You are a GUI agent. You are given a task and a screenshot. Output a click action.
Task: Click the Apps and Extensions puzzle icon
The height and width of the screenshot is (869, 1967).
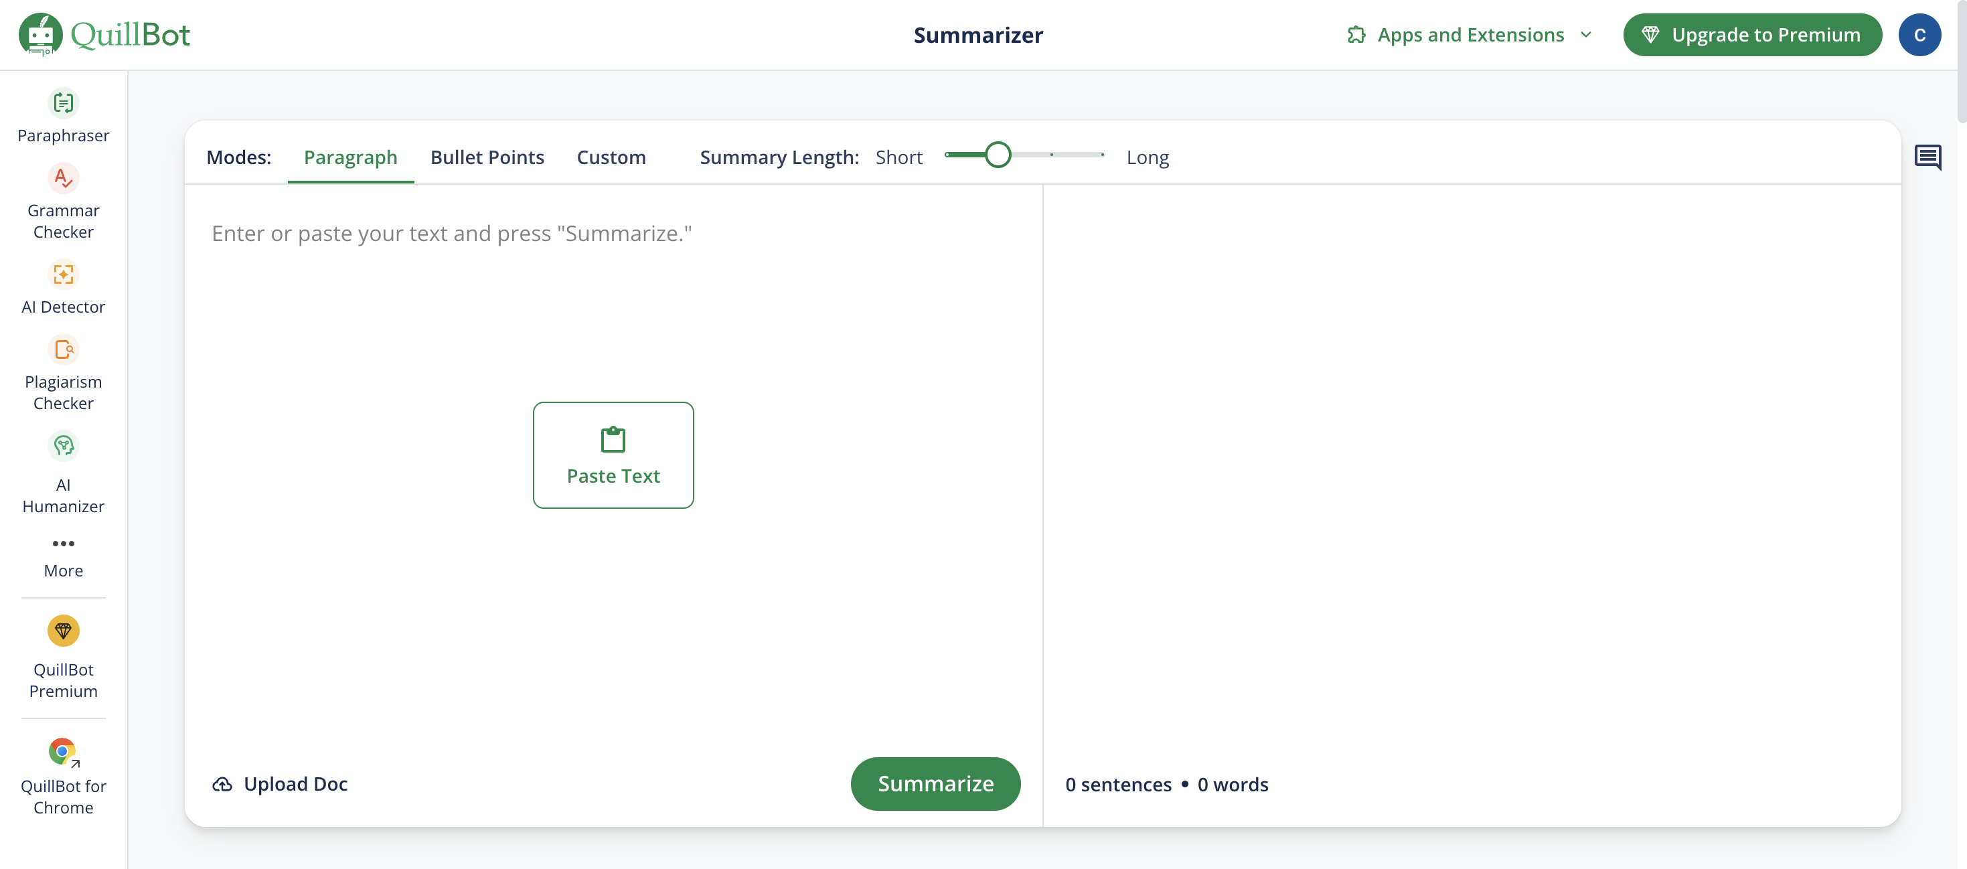pyautogui.click(x=1356, y=35)
